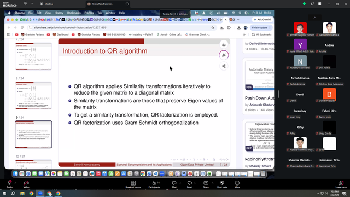Select the slide 8 thumbnail

point(33,95)
